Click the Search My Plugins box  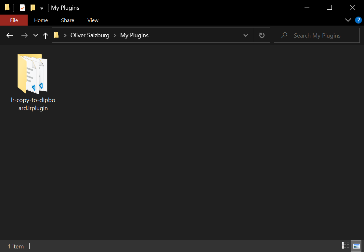coord(317,35)
